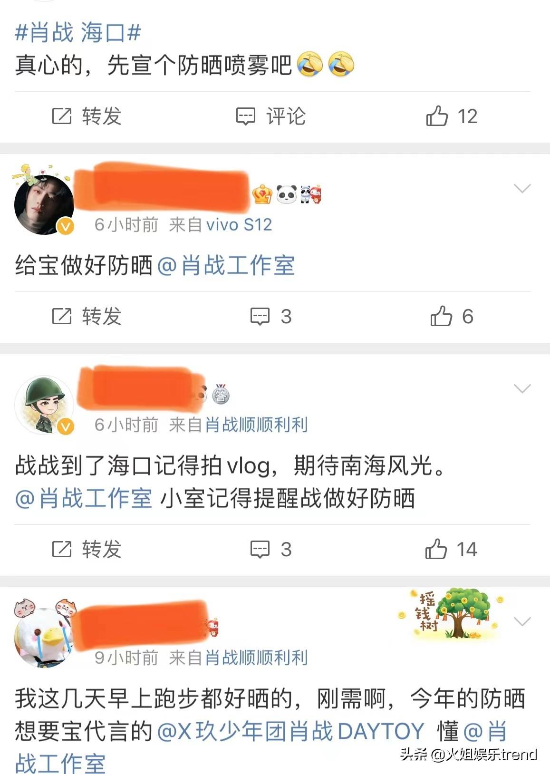Repost the 给宝做好防晒 post
The width and height of the screenshot is (550, 774).
click(87, 317)
